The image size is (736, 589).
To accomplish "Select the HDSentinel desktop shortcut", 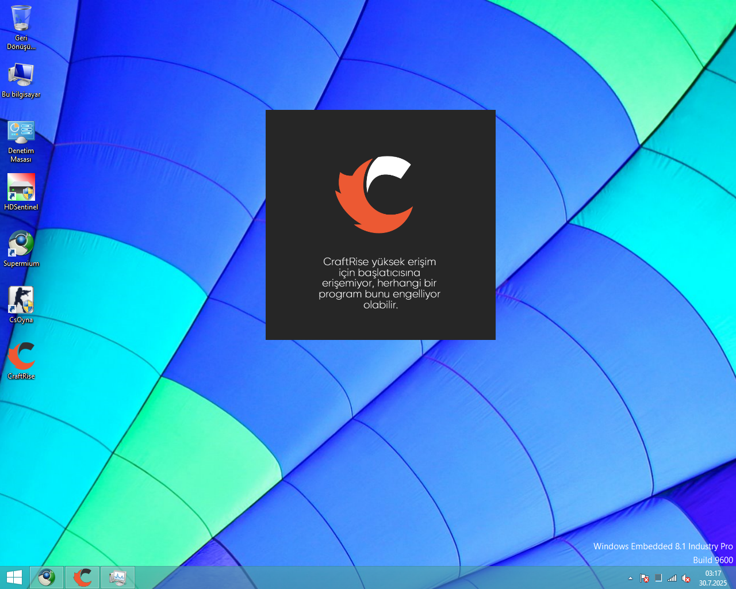I will pos(21,192).
